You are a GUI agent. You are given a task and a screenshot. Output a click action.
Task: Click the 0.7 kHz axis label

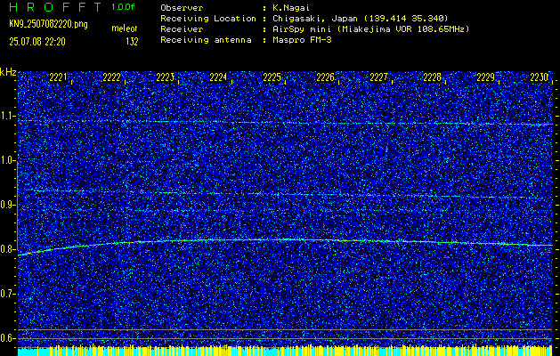[8, 294]
